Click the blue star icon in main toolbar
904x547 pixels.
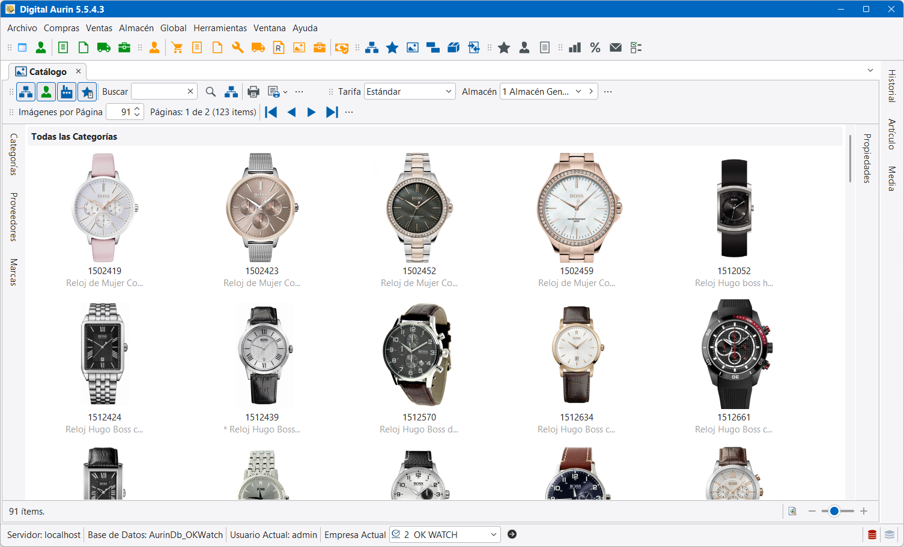tap(392, 47)
